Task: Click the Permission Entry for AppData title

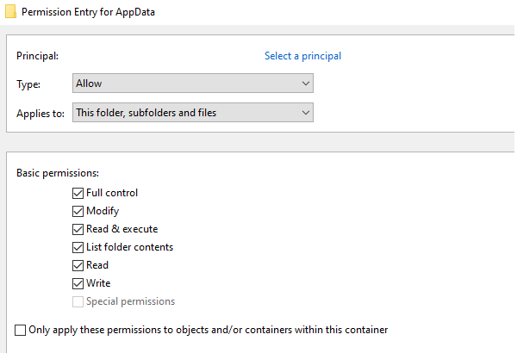Action: pyautogui.click(x=88, y=13)
